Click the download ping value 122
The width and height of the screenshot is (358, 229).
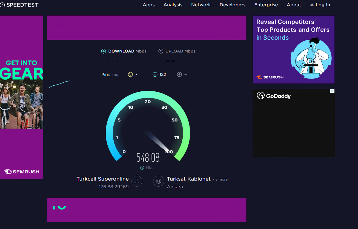[163, 74]
